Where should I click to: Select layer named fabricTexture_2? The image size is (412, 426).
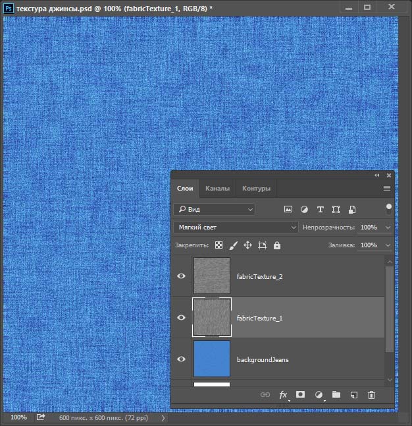(x=259, y=276)
